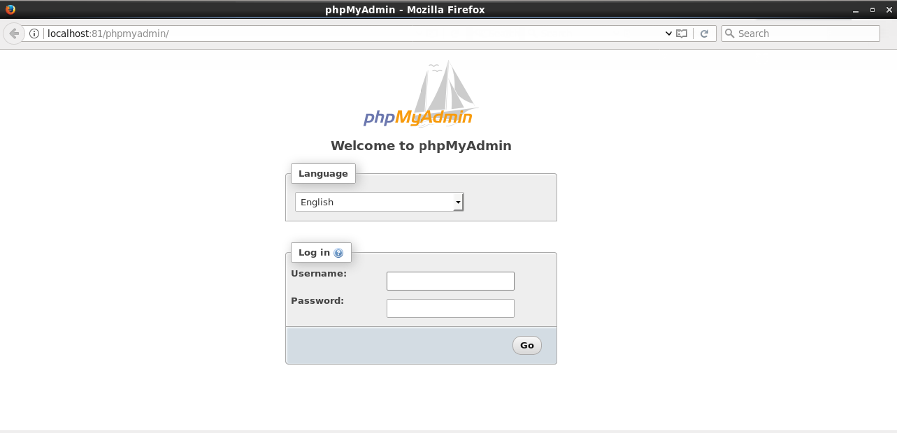The width and height of the screenshot is (897, 433).
Task: Toggle reader view icon in address bar
Action: pyautogui.click(x=682, y=34)
